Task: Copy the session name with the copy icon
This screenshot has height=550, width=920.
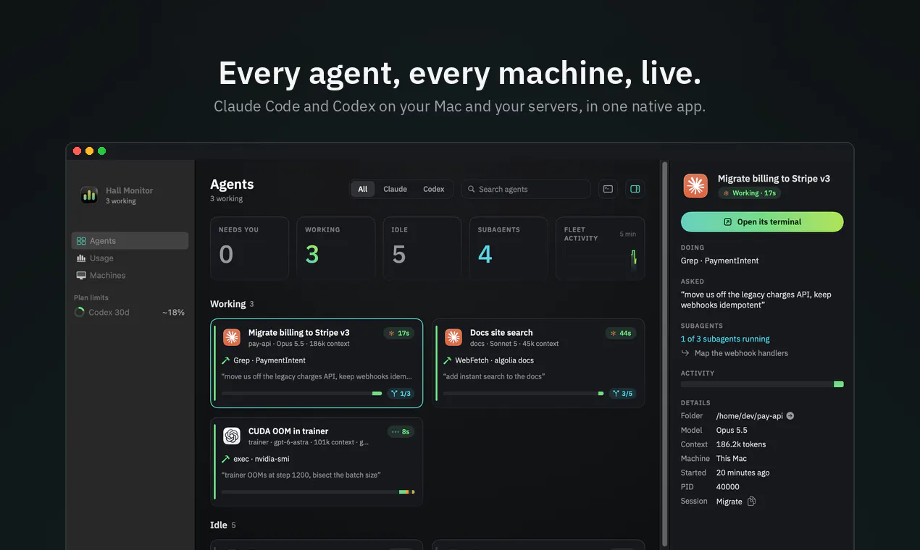Action: 751,502
